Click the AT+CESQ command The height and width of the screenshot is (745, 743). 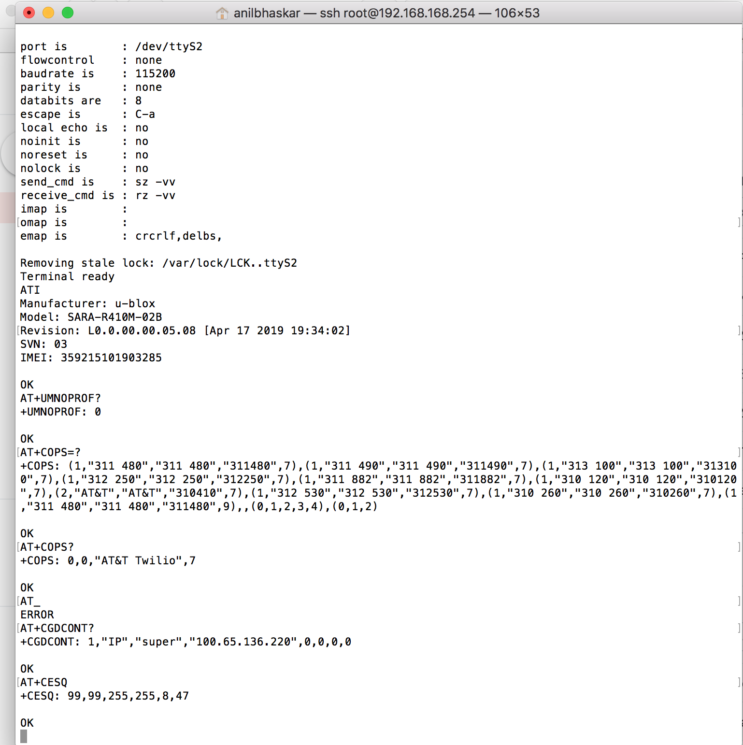click(43, 682)
